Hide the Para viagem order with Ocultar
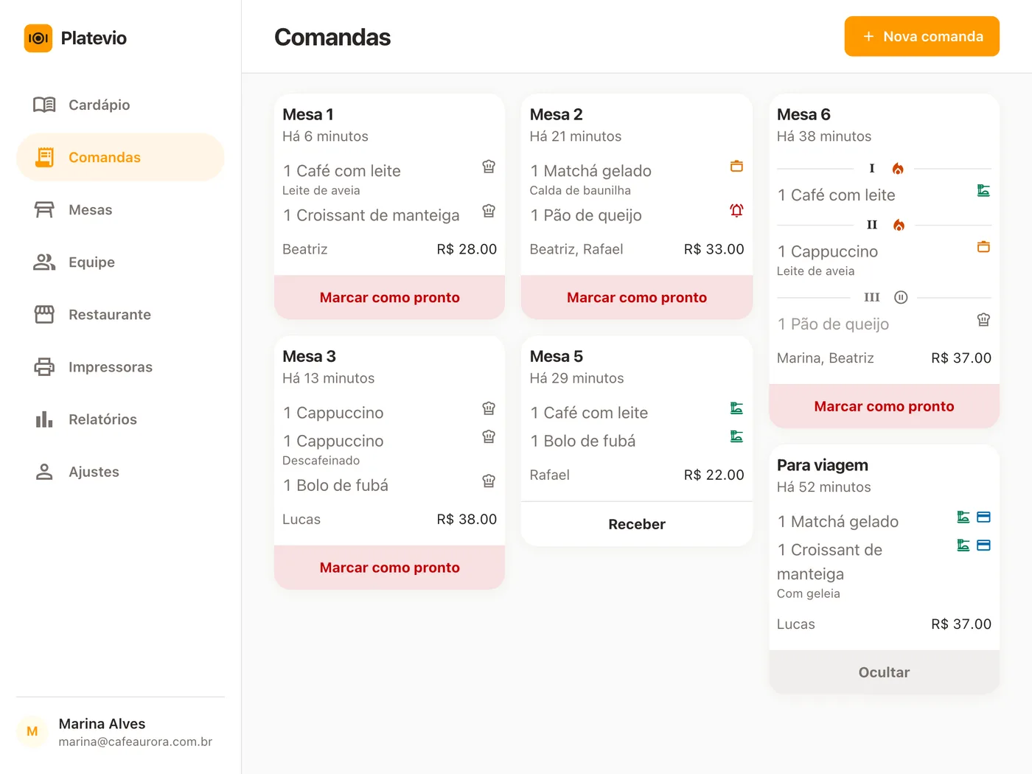This screenshot has height=774, width=1032. tap(884, 672)
